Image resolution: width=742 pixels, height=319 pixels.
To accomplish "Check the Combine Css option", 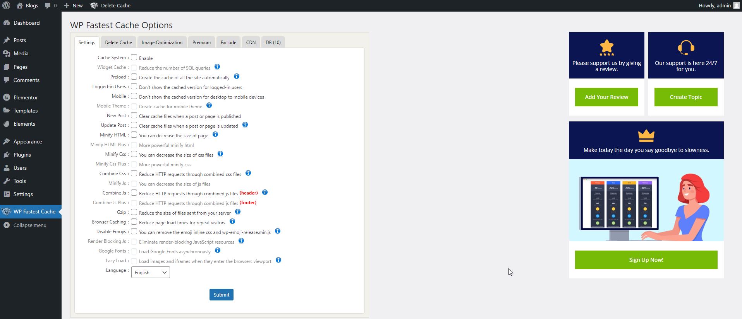I will tap(134, 174).
